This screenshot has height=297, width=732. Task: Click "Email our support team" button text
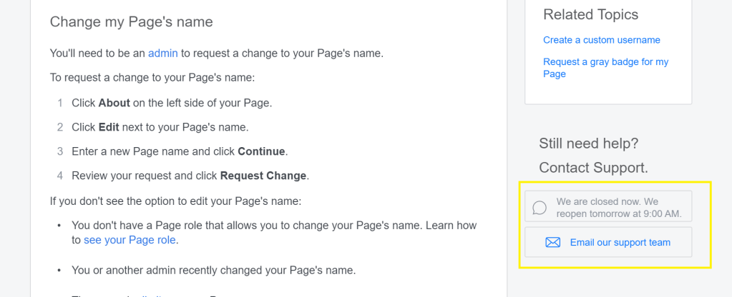click(620, 243)
